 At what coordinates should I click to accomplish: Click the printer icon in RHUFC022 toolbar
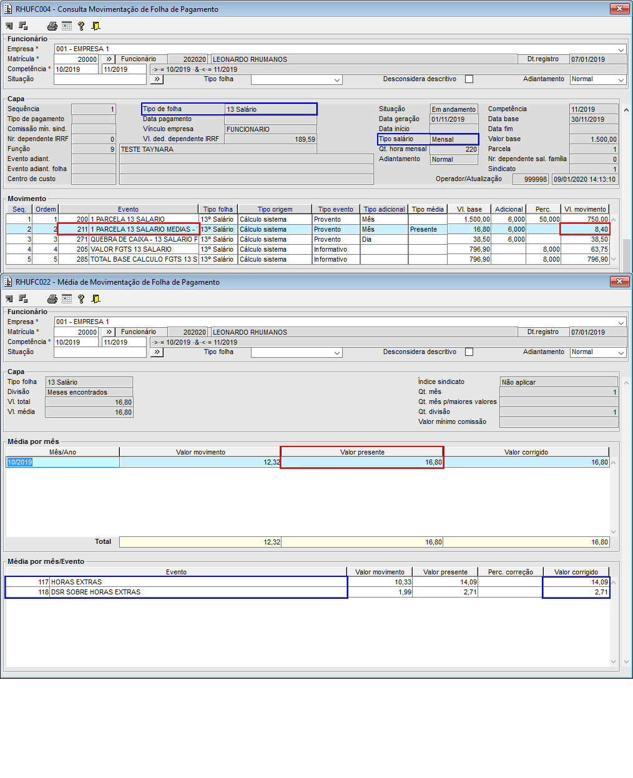coord(52,299)
